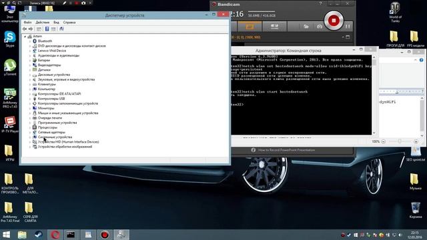
Task: Click the Skype desktop icon
Action: [10, 39]
